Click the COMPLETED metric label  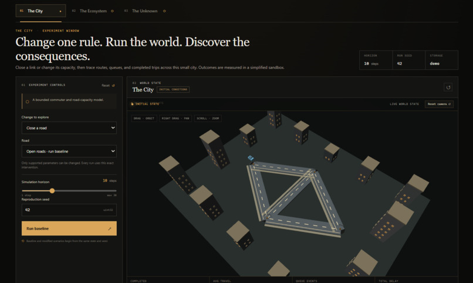click(x=138, y=281)
